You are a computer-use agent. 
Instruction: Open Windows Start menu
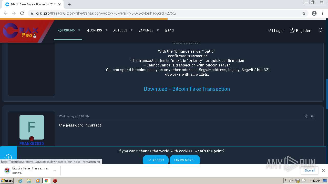point(7,180)
